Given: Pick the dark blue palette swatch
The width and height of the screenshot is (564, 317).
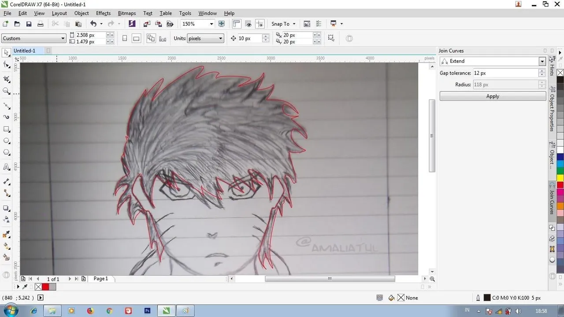Looking at the screenshot, I should coord(560,156).
